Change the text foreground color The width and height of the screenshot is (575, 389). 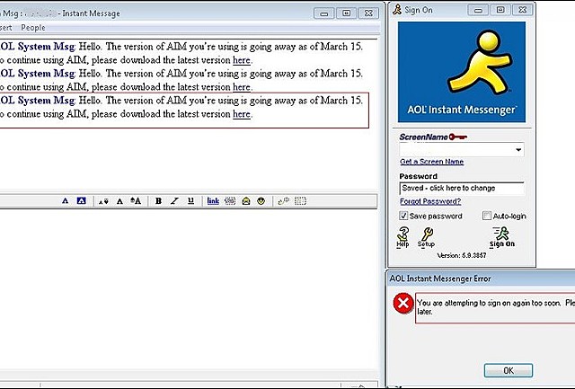coord(66,201)
